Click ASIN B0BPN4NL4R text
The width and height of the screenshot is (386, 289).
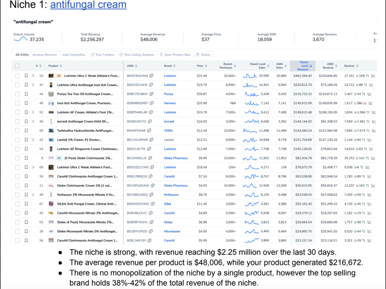137,112
